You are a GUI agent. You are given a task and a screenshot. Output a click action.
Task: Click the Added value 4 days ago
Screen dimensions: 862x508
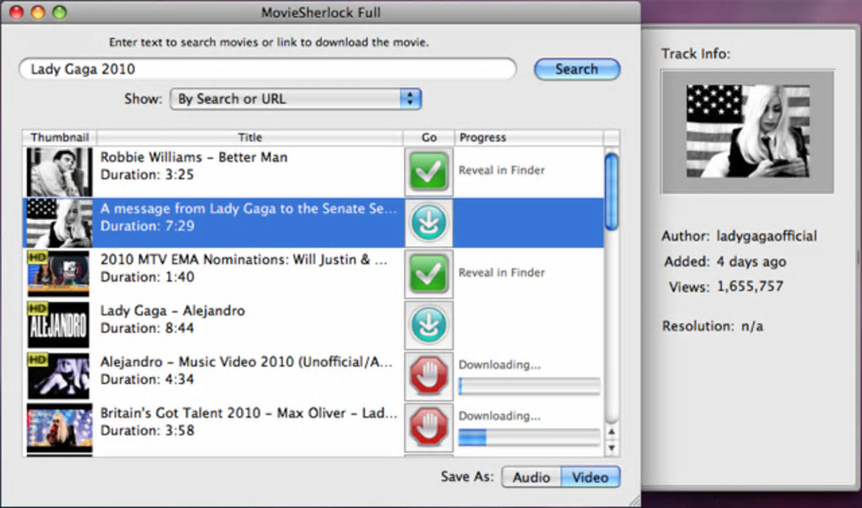point(751,262)
